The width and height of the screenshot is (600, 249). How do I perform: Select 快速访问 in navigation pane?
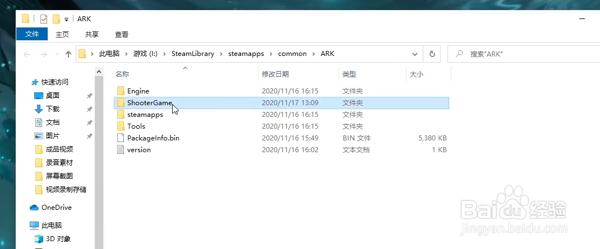point(55,82)
